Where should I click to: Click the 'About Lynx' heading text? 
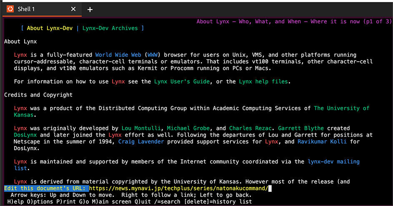[20, 41]
